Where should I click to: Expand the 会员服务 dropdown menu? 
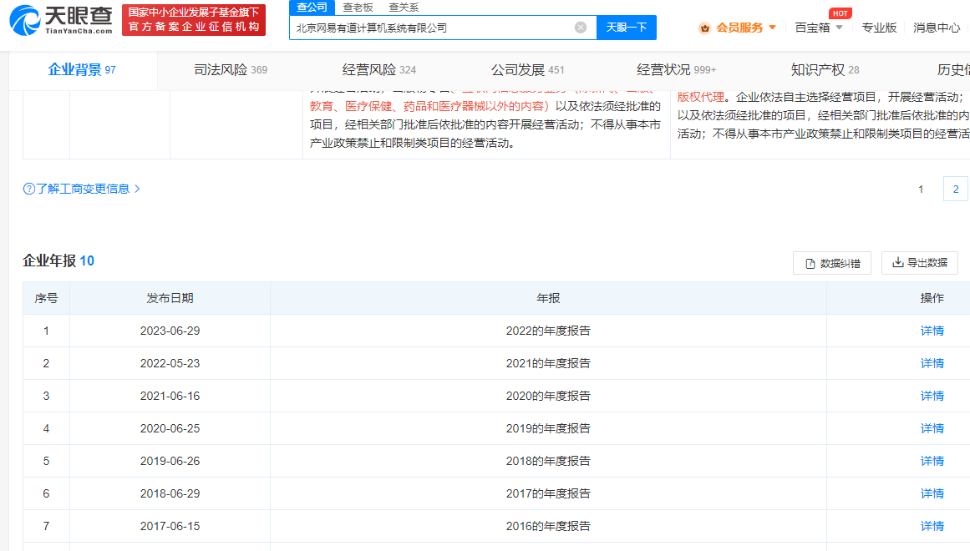click(772, 28)
